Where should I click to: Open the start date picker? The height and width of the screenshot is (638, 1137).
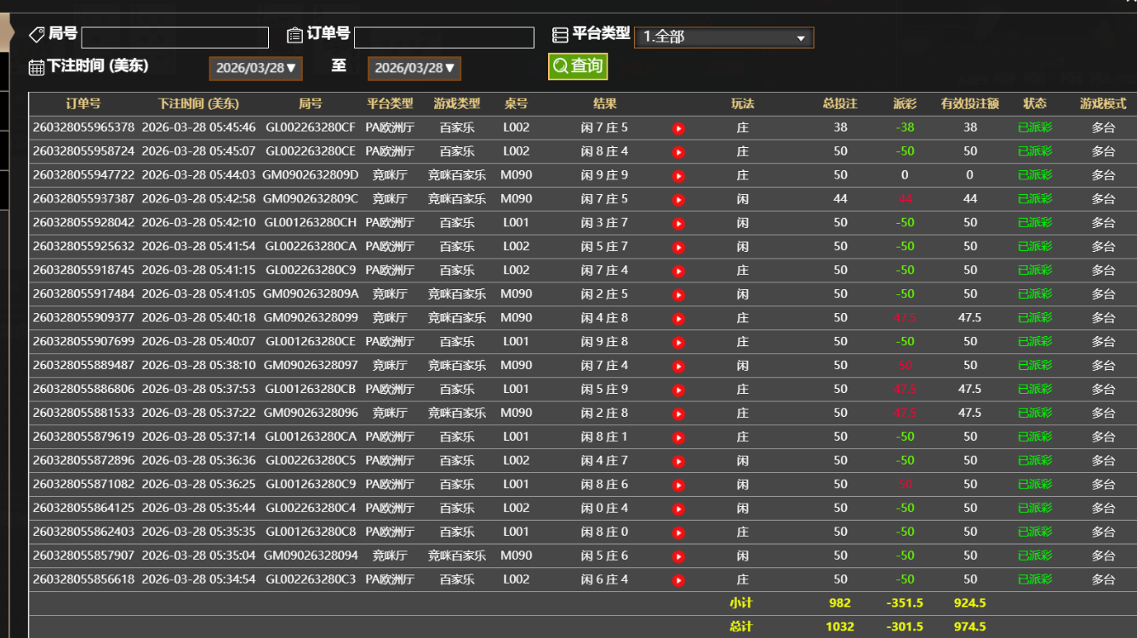(x=255, y=68)
